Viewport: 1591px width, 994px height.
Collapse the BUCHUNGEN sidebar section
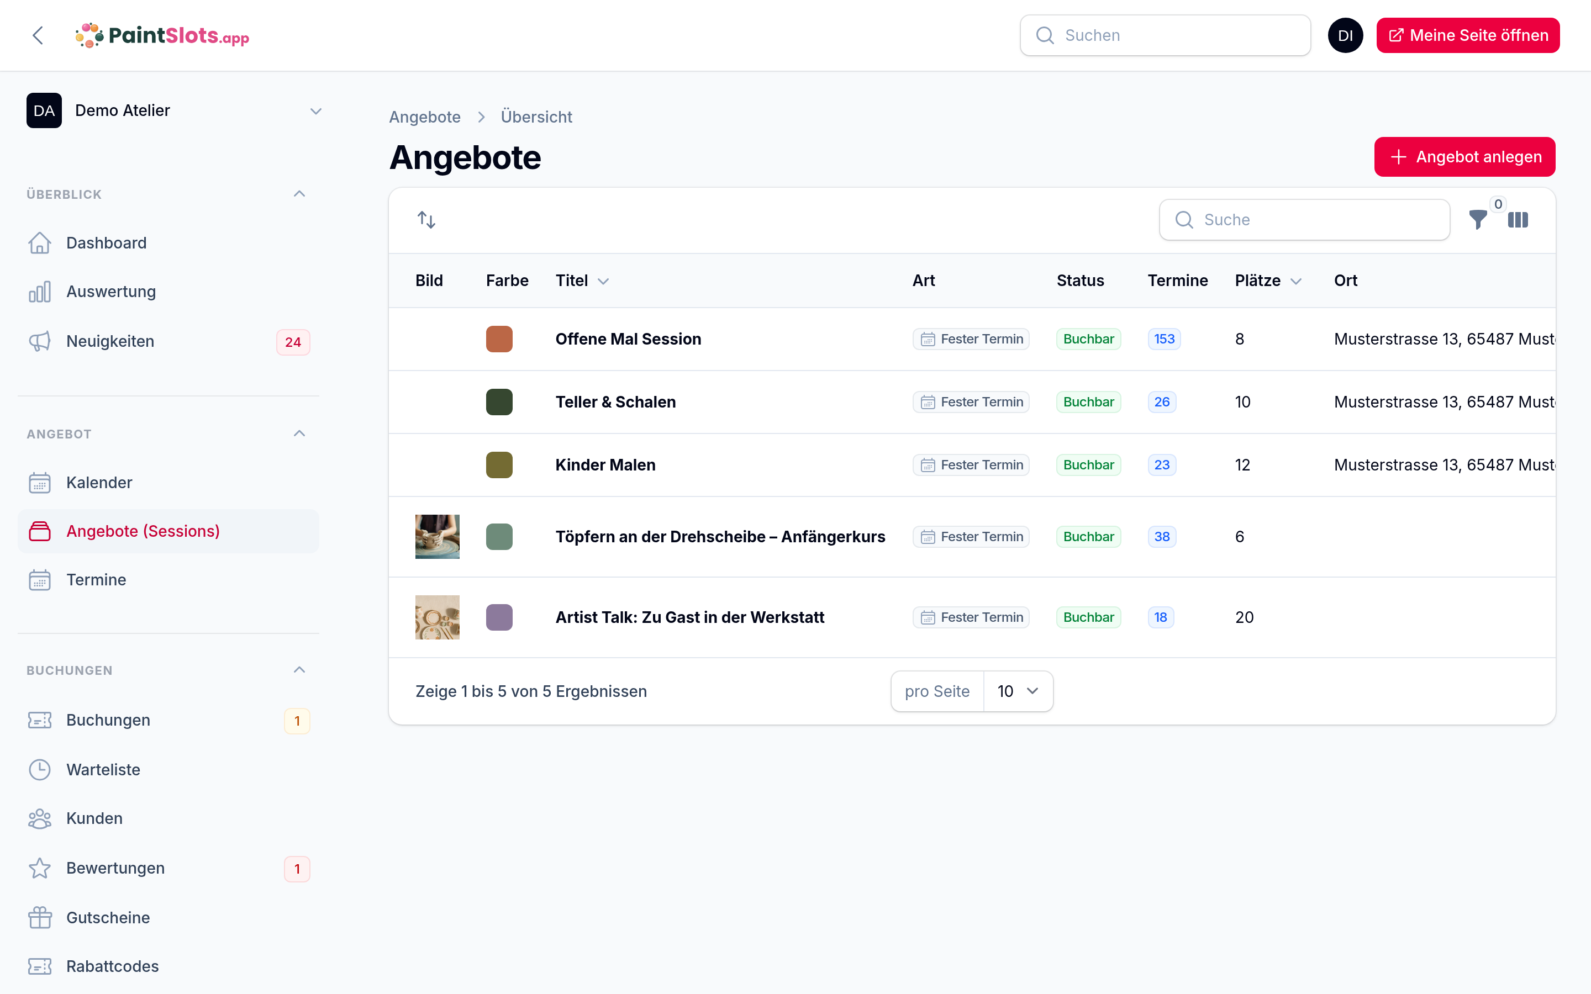pyautogui.click(x=299, y=670)
